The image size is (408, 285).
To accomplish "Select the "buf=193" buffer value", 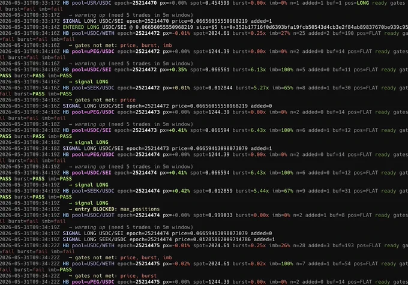I will pyautogui.click(x=343, y=245).
